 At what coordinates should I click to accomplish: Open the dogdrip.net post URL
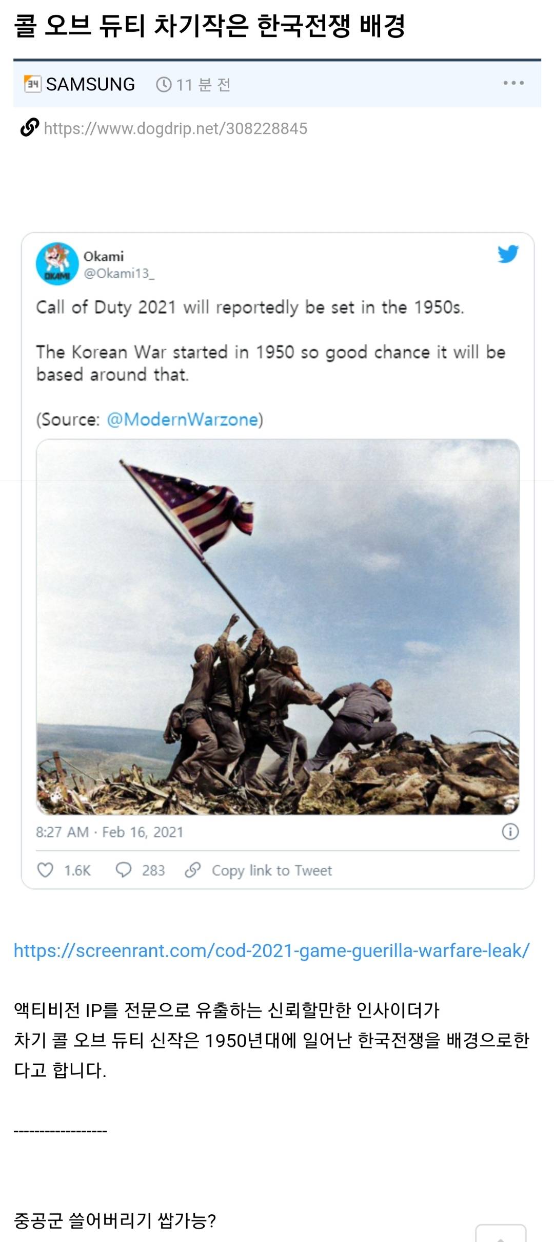175,128
